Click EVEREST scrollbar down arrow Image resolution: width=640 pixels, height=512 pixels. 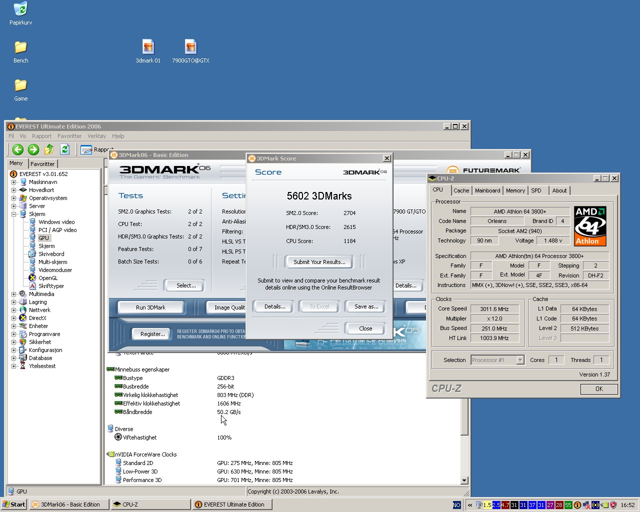tap(464, 480)
